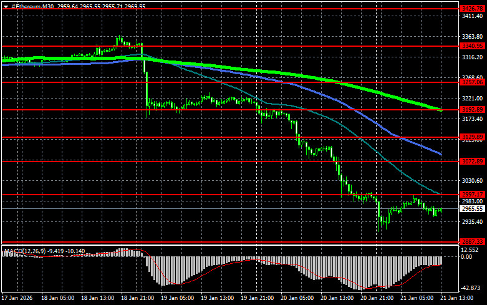
Task: Click the 17 Jan 2026 date label
Action: (x=17, y=298)
